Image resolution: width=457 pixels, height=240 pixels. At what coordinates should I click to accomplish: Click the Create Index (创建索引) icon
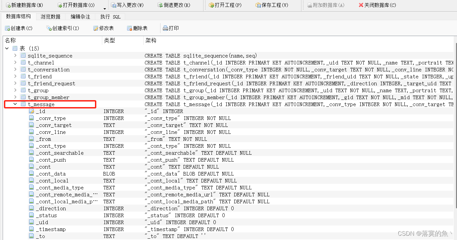49,28
